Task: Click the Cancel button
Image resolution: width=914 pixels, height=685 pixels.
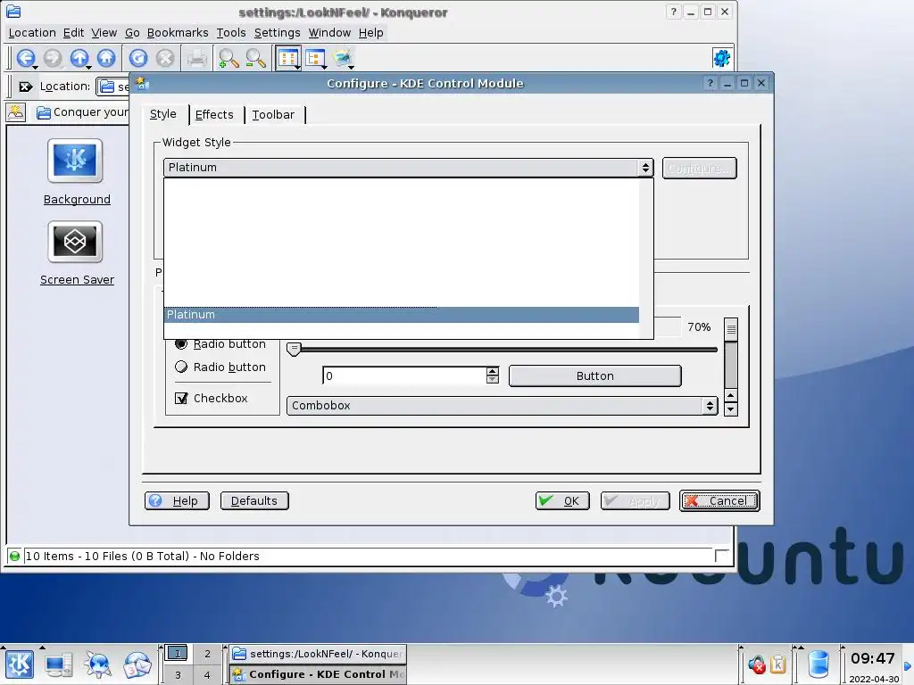Action: (719, 501)
